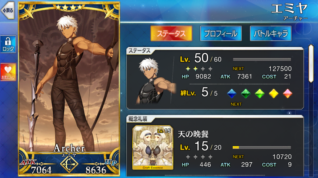Click the dark green bond gem
Viewport: 318px width, 178px height.
pos(246,94)
